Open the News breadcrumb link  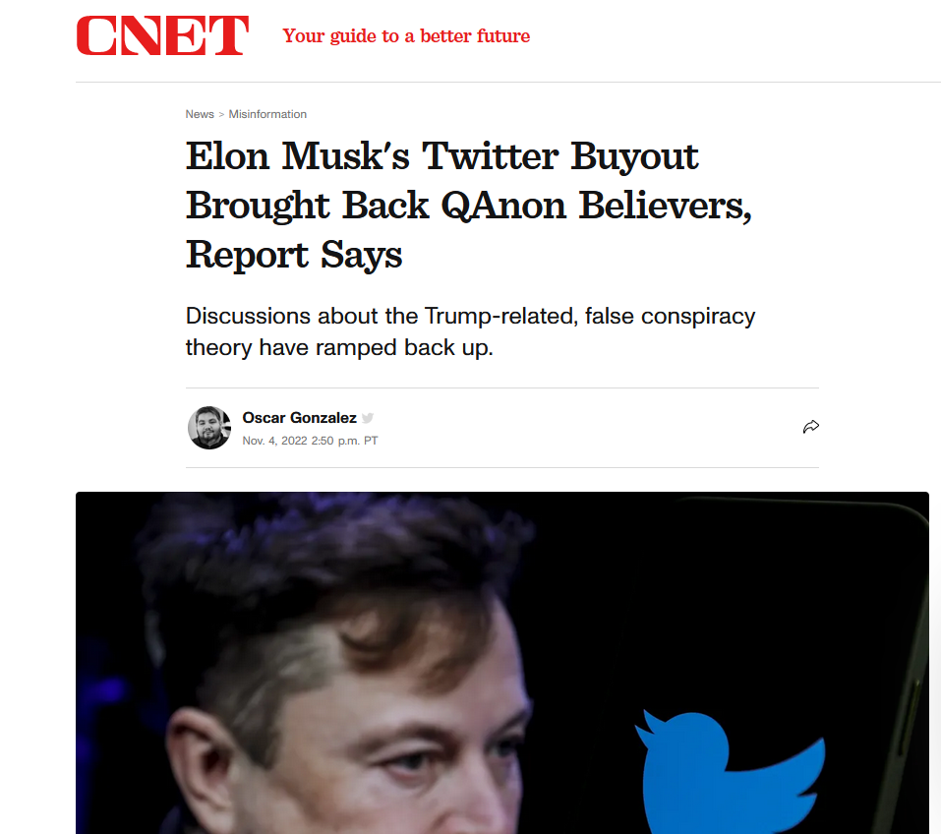click(200, 114)
